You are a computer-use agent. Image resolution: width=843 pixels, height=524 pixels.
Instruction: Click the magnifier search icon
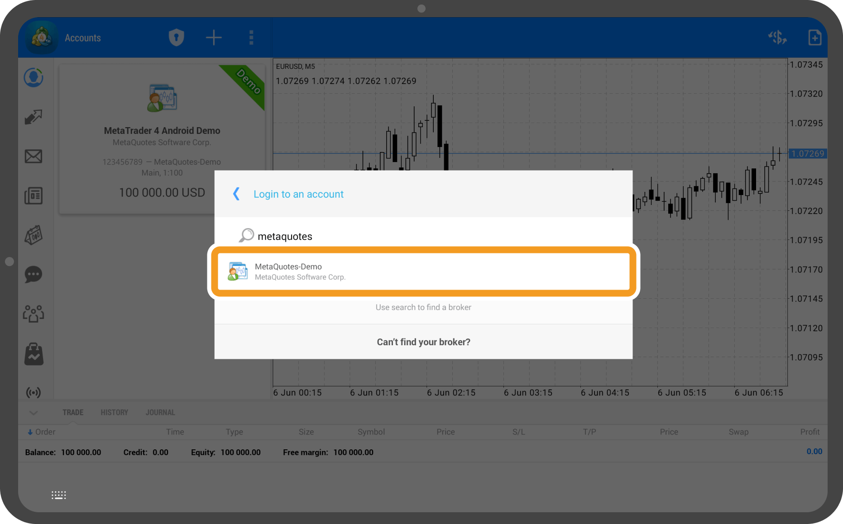tap(246, 235)
